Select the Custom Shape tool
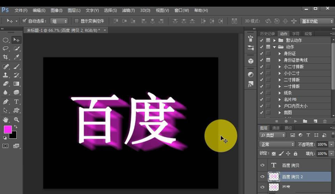This screenshot has width=335, height=194. [x=16, y=110]
